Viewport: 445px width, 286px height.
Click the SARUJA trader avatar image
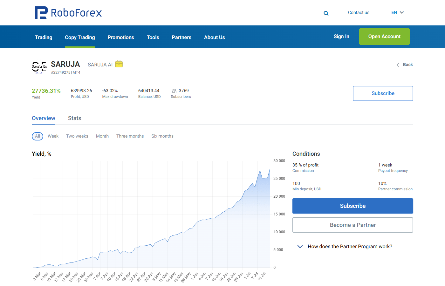[39, 67]
